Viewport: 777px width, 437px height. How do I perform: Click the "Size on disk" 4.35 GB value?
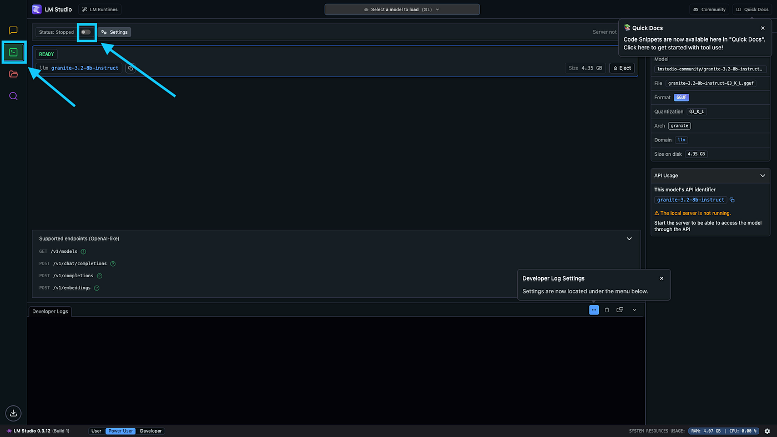coord(696,154)
